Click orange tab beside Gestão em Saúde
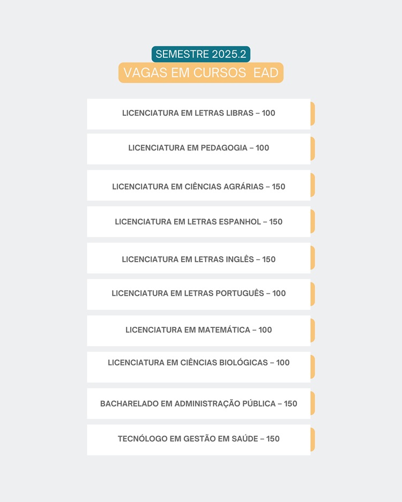This screenshot has height=502, width=402. (312, 439)
